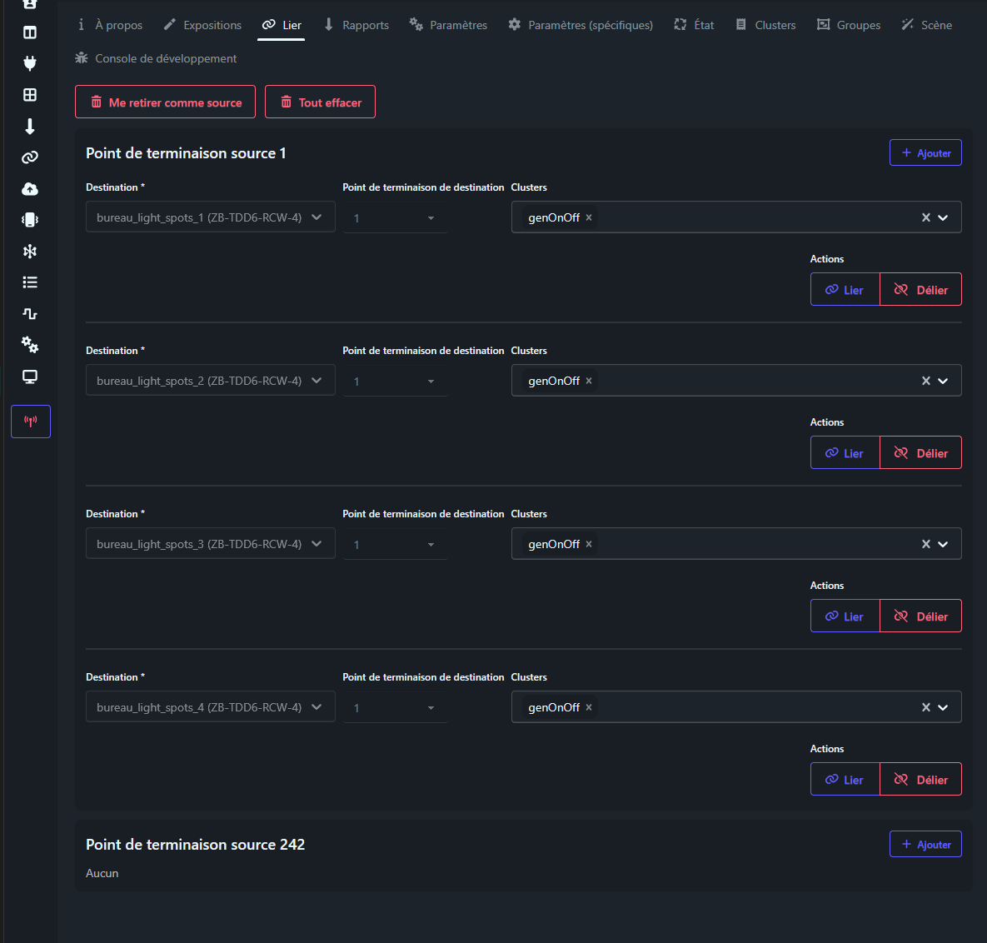Click the plug icon in the sidebar
The width and height of the screenshot is (987, 943).
[x=30, y=63]
